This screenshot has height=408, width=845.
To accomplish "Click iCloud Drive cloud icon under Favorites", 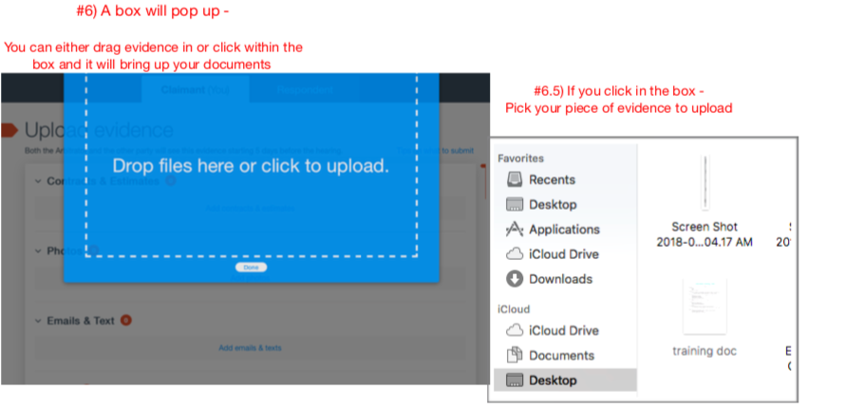I will click(x=514, y=254).
